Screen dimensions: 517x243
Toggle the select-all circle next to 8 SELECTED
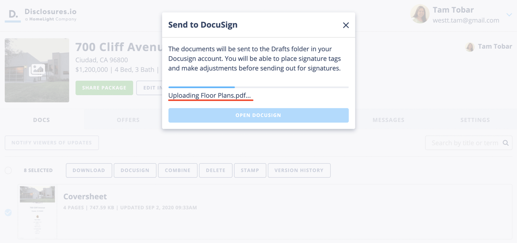point(8,170)
